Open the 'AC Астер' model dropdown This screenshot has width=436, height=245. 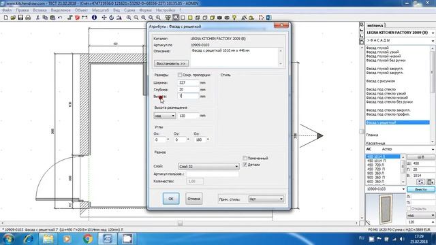(400, 149)
